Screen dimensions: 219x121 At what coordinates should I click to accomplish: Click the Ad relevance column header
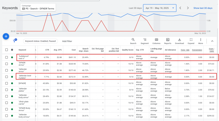171,50
